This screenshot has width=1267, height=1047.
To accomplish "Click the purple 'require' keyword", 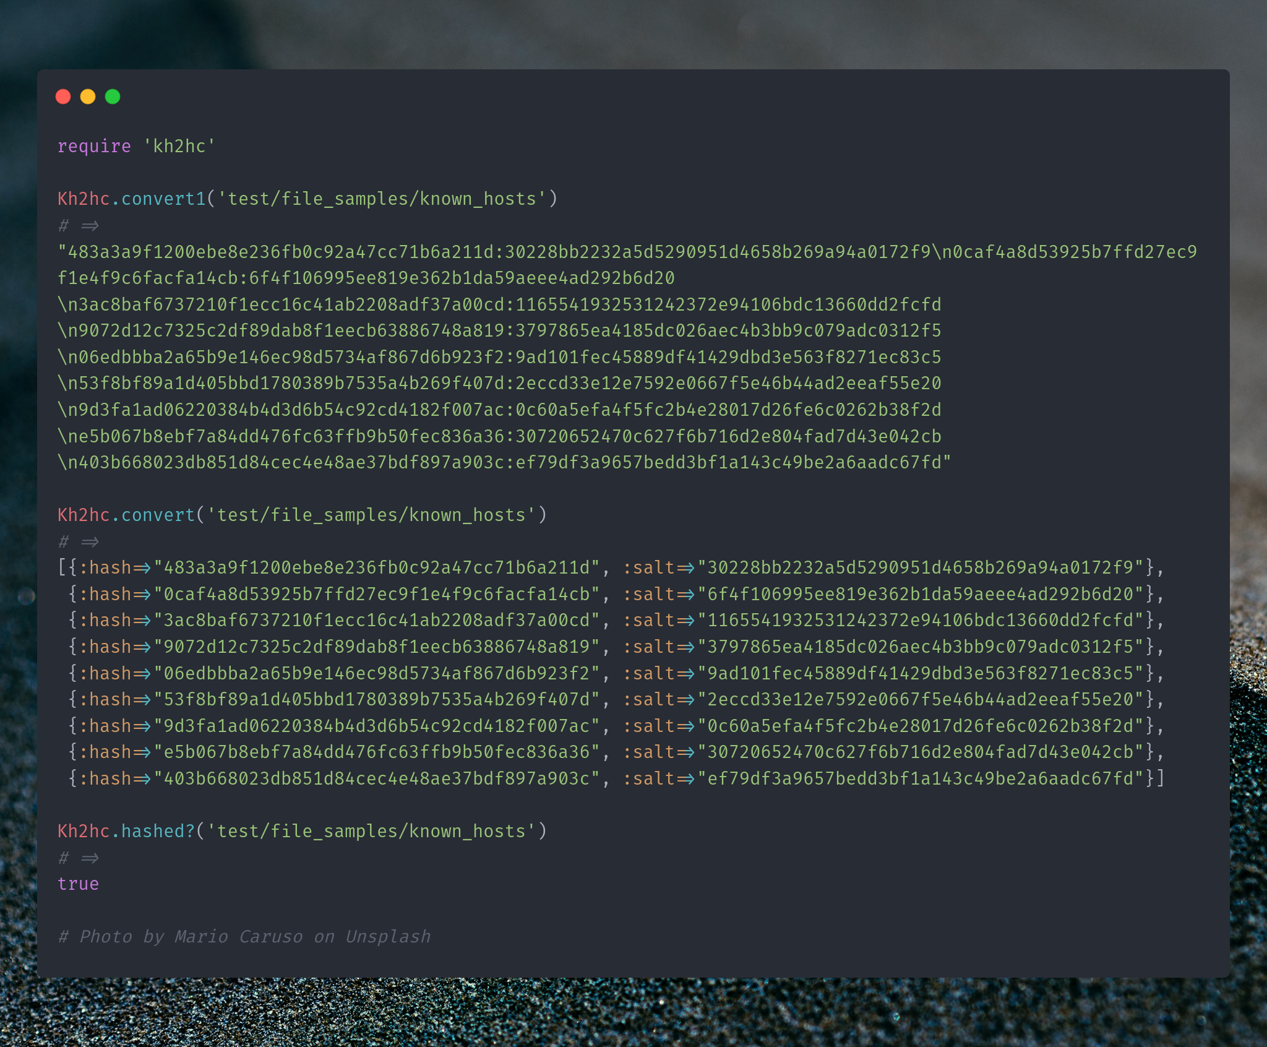I will tap(94, 146).
